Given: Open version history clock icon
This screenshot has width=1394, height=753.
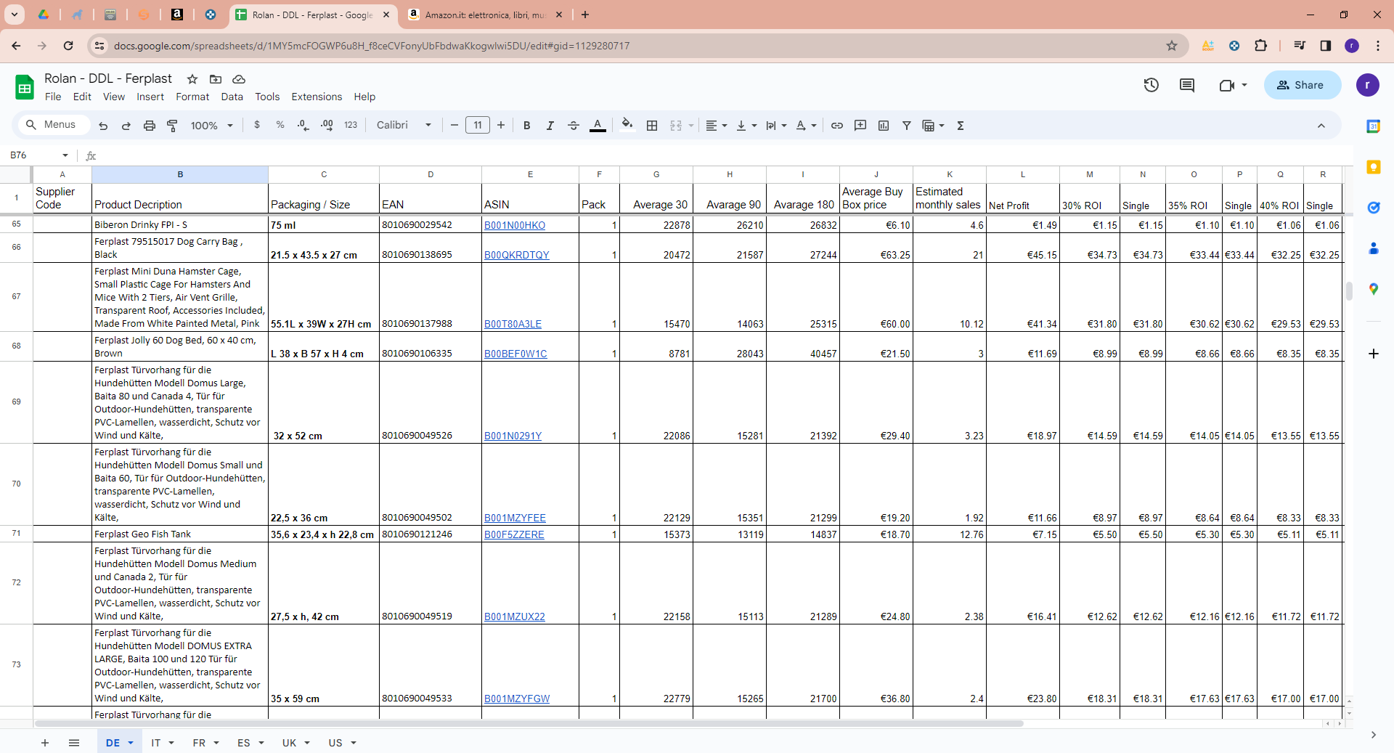Looking at the screenshot, I should click(x=1152, y=85).
